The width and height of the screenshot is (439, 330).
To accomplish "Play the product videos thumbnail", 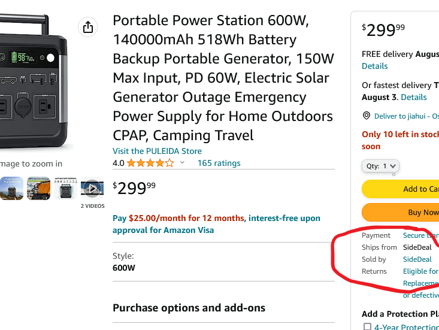I will pos(92,189).
